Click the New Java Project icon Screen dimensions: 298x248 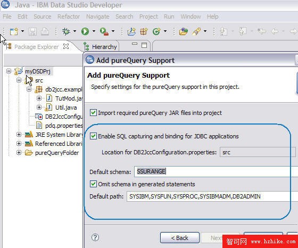point(131,31)
